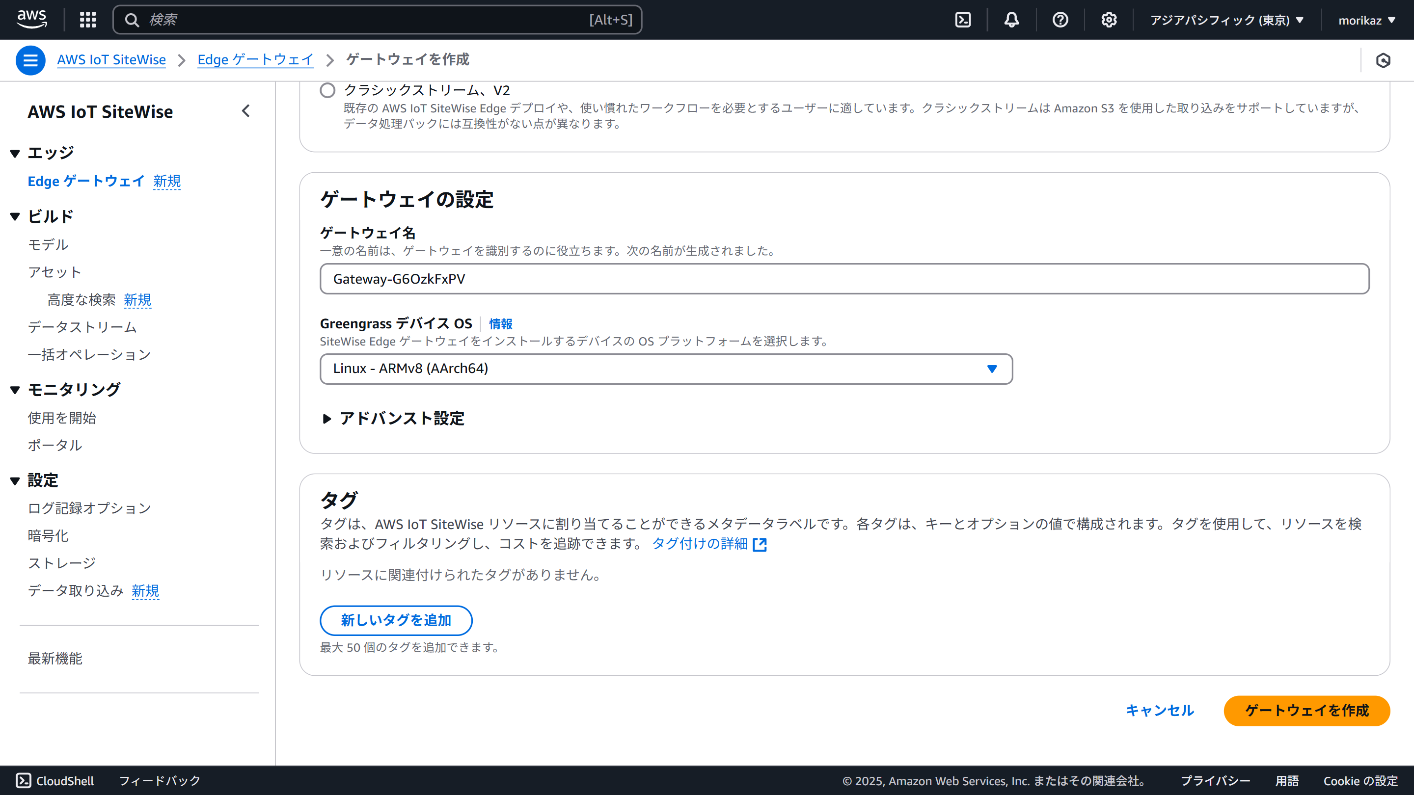Viewport: 1414px width, 795px height.
Task: Open Edge ゲートウェイ in sidebar
Action: pos(86,181)
